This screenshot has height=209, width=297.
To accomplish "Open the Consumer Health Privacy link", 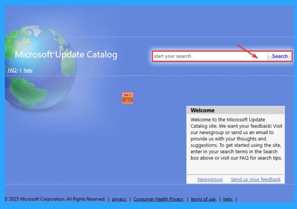I will 159,199.
